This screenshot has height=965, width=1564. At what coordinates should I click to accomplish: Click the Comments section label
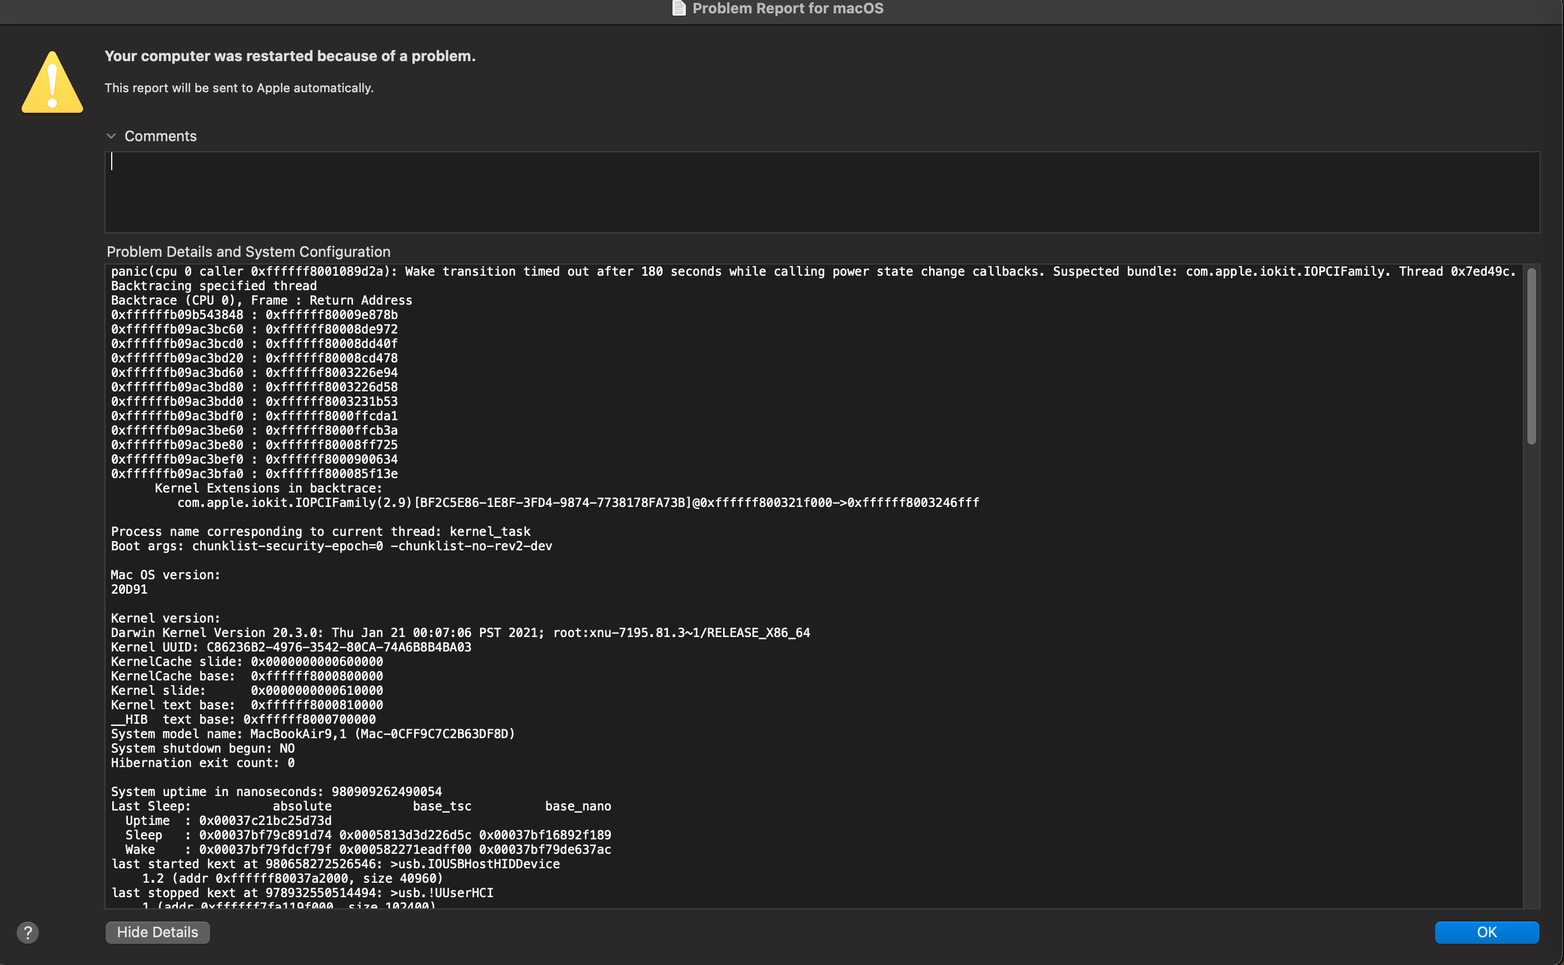(x=160, y=136)
